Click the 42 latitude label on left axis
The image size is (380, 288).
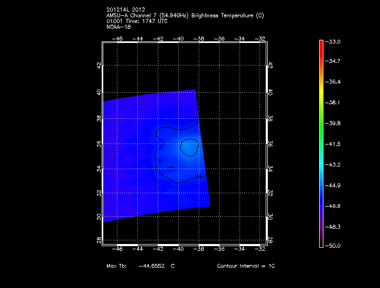tap(98, 65)
